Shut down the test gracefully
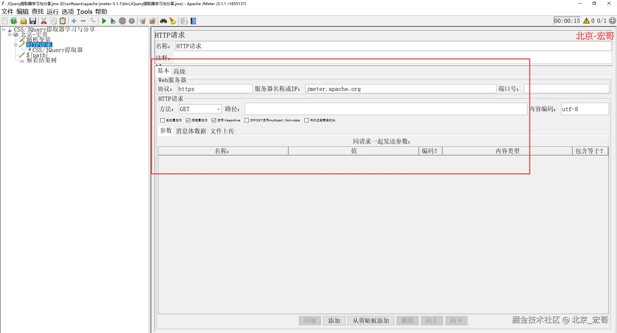Viewport: 617px width, 333px height. click(x=132, y=21)
